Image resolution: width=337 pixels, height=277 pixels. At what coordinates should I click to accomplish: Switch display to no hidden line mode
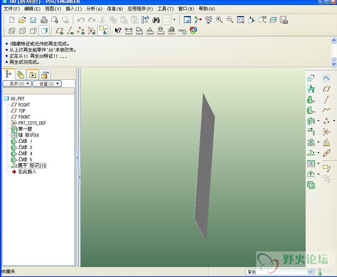coord(33,31)
